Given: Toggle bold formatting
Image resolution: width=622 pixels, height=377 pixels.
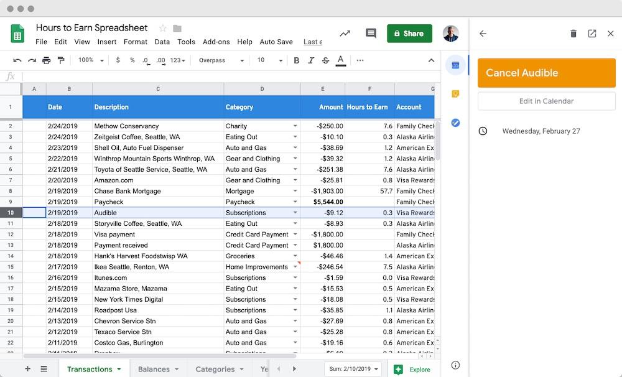Looking at the screenshot, I should click(296, 60).
